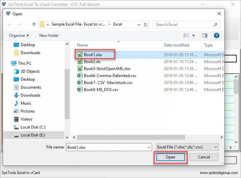This screenshot has height=178, width=241.
Task: Select file Book1.xlsx
Action: [93, 55]
